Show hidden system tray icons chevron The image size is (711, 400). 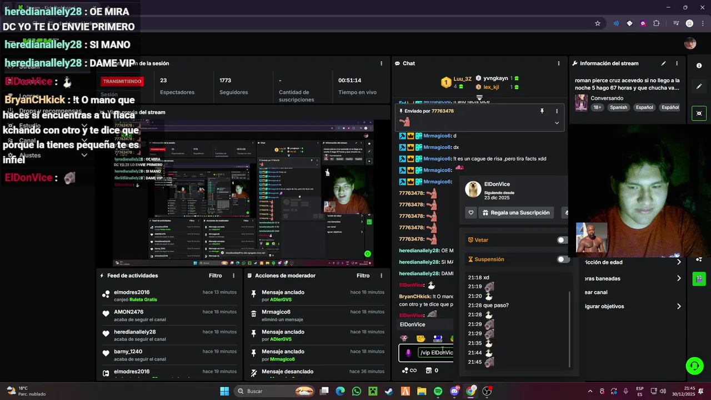coord(590,391)
